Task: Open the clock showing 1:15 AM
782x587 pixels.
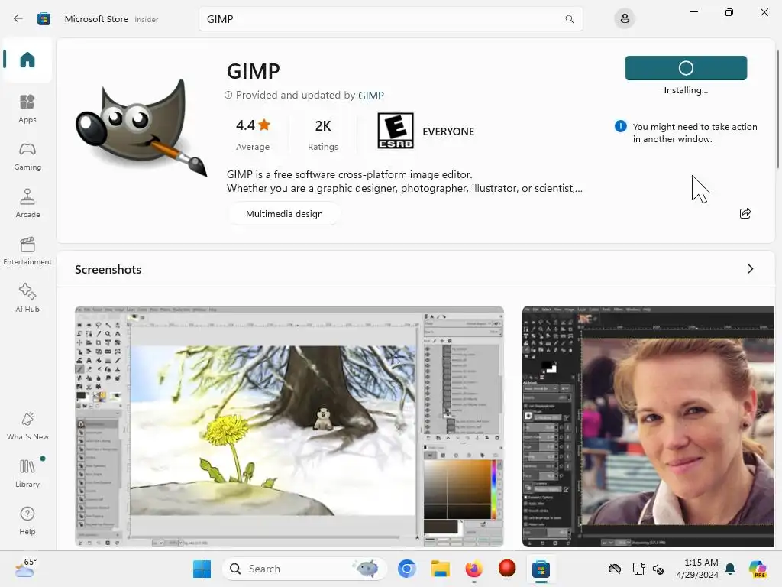Action: (697, 569)
